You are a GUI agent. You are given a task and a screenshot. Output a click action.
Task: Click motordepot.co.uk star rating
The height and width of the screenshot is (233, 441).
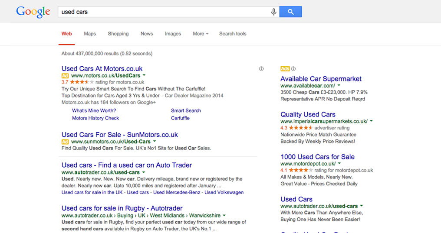pyautogui.click(x=301, y=170)
